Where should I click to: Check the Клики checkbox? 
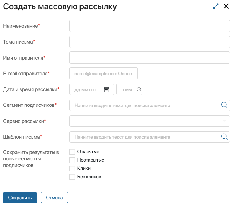[x=72, y=169]
